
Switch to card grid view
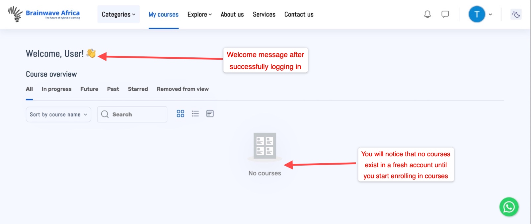pyautogui.click(x=180, y=114)
